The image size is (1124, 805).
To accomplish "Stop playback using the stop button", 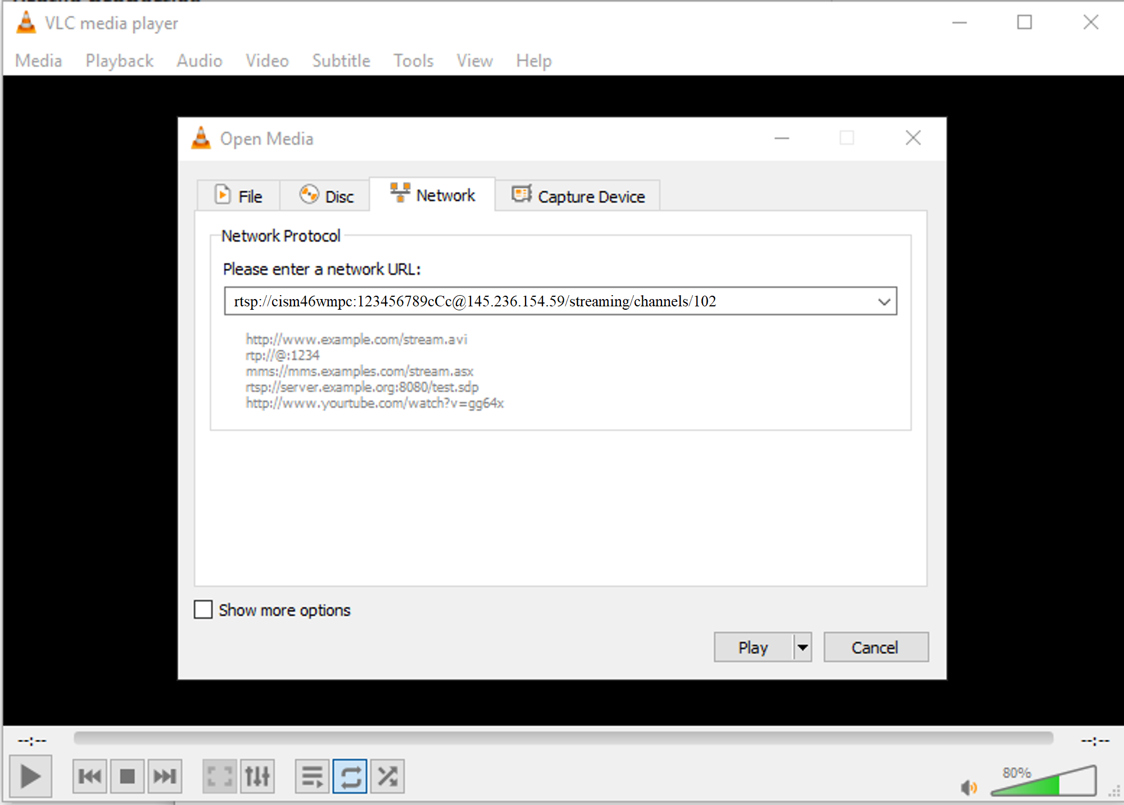I will point(128,776).
